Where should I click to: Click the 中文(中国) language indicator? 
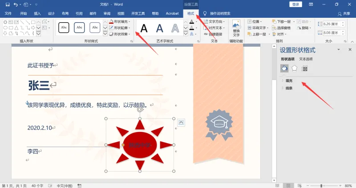[65, 186]
